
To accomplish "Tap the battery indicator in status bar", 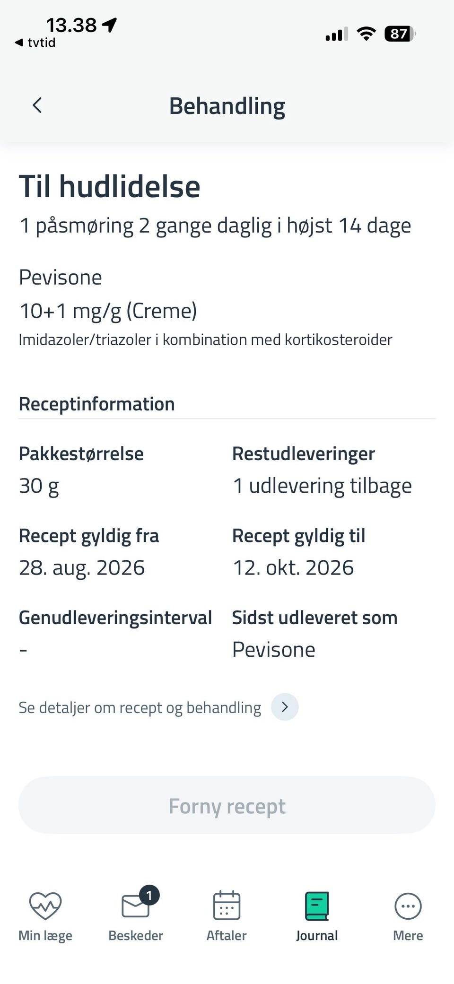I will 400,34.
